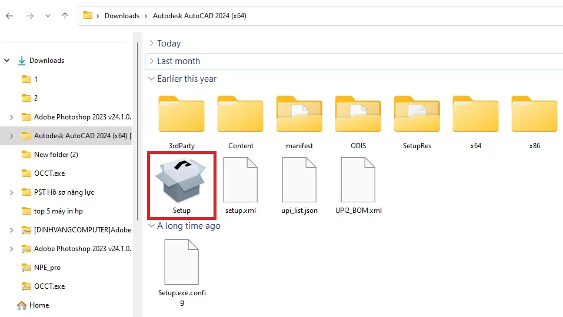
Task: Select the 3rdParty folder icon
Action: tap(181, 114)
